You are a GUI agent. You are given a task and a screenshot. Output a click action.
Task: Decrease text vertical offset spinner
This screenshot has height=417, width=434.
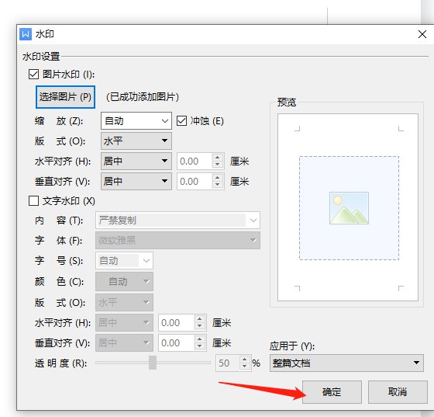pyautogui.click(x=199, y=346)
